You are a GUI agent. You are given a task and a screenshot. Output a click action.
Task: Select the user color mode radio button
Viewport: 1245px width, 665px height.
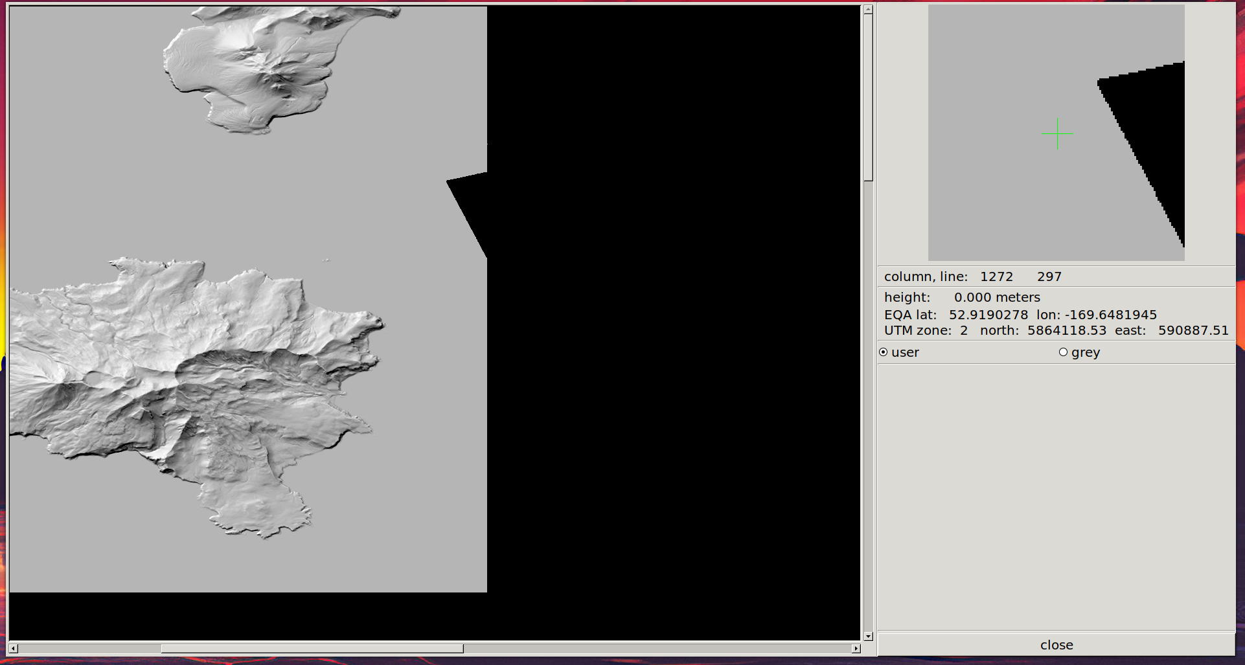click(x=884, y=352)
